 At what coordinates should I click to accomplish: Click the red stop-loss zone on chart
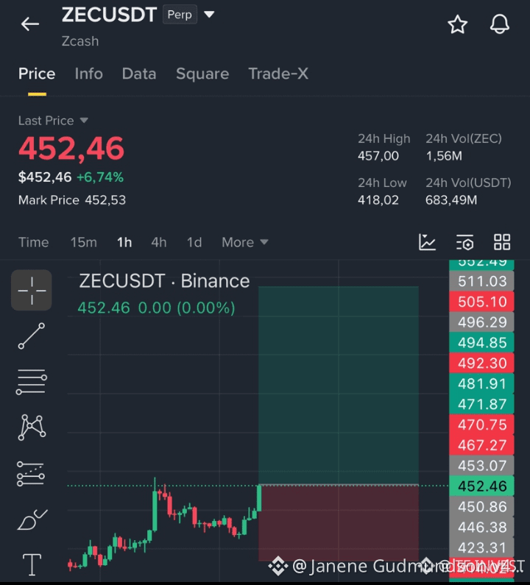pos(339,522)
